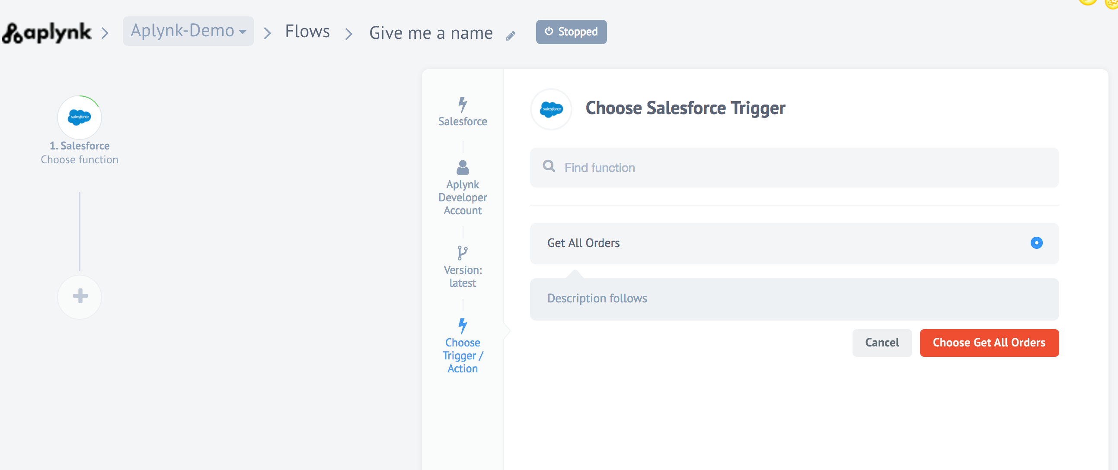Image resolution: width=1118 pixels, height=470 pixels.
Task: Select the Salesforce lightning bolt step icon
Action: 463,105
